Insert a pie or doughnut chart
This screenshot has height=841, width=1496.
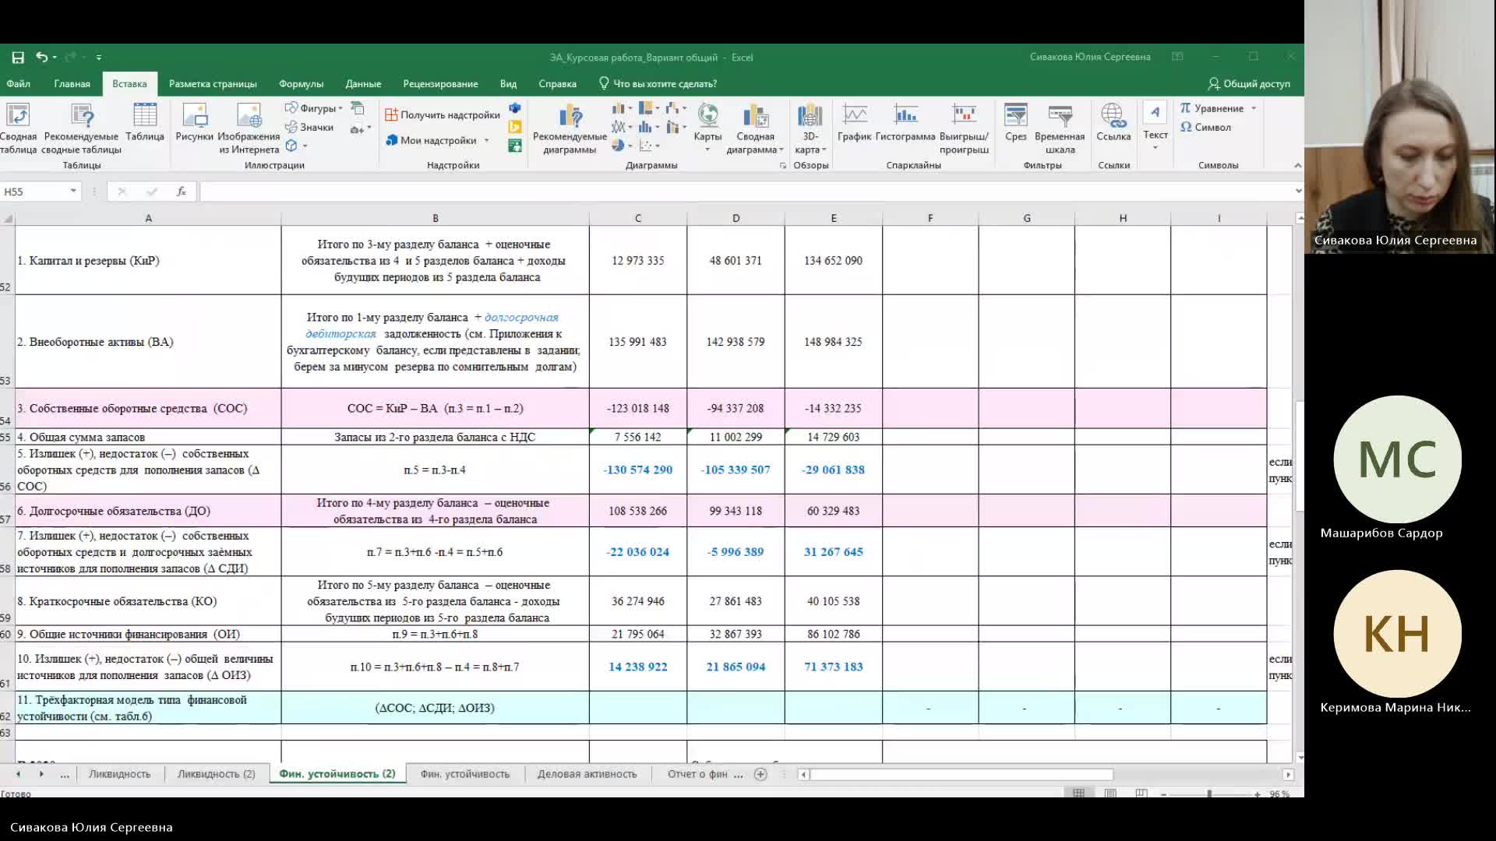pos(620,146)
